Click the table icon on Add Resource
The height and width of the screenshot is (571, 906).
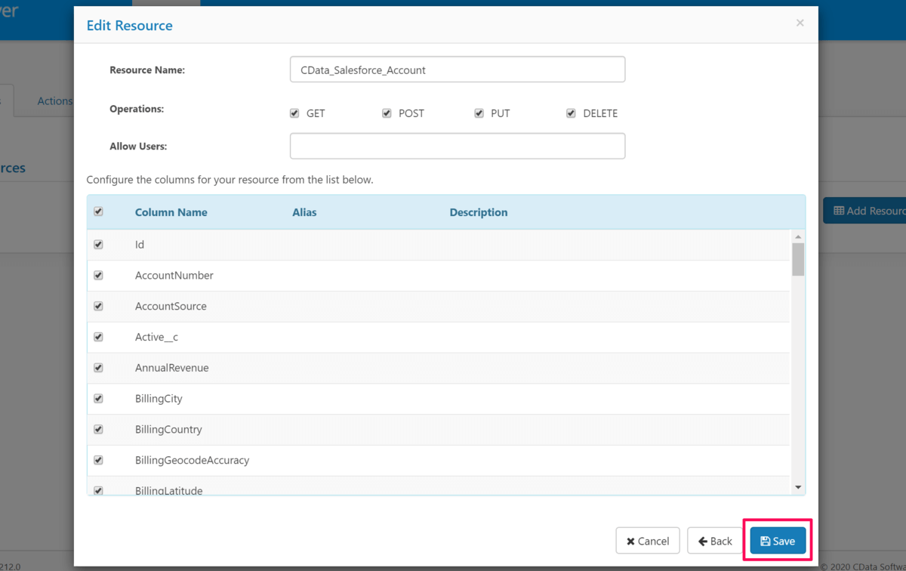coord(838,211)
